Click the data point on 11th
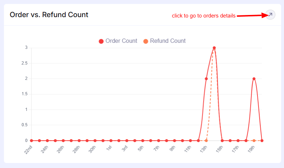The height and width of the screenshot is (168, 284). pos(190,141)
